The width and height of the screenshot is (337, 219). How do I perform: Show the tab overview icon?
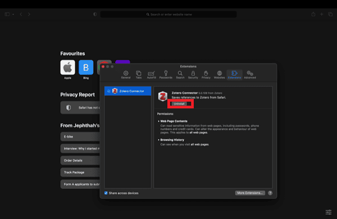(330, 14)
